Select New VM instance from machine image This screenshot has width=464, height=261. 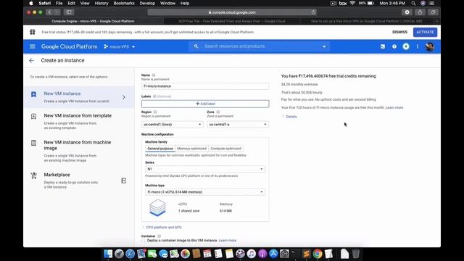pos(79,151)
